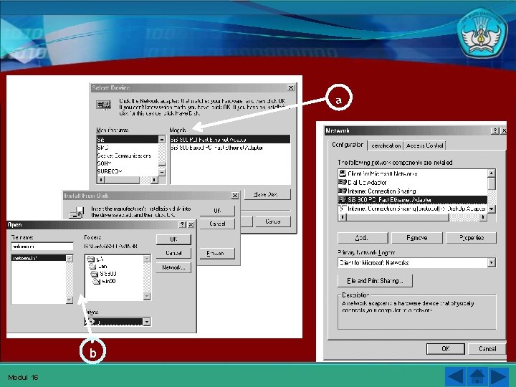
Task: Select Dial-Up Adapter in Network components
Action: (413, 182)
